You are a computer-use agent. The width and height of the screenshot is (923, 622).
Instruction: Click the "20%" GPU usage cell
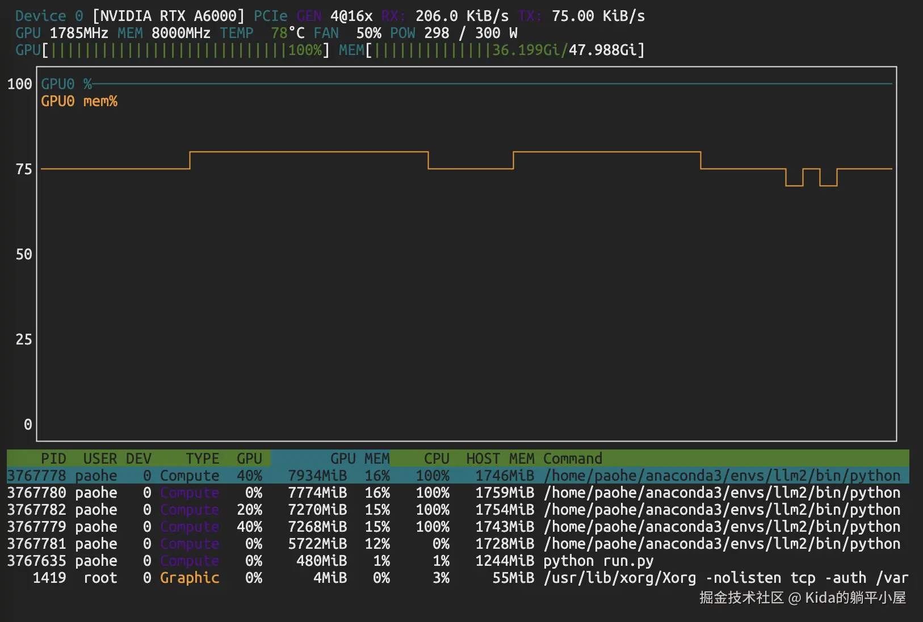pyautogui.click(x=249, y=510)
